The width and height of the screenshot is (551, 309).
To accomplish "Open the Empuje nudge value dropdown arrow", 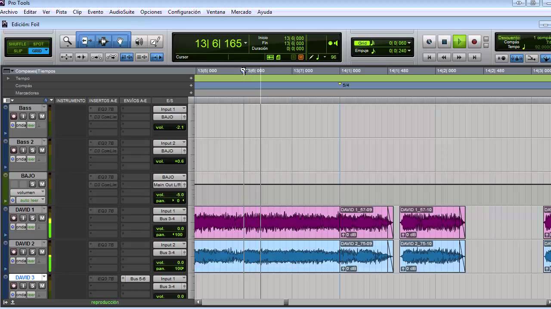I will 409,51.
